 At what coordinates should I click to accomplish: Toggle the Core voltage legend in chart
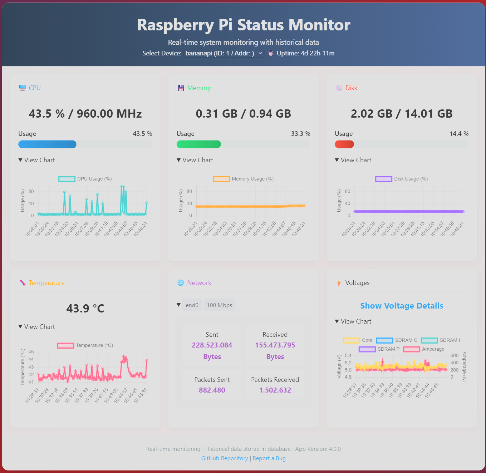[x=357, y=340]
